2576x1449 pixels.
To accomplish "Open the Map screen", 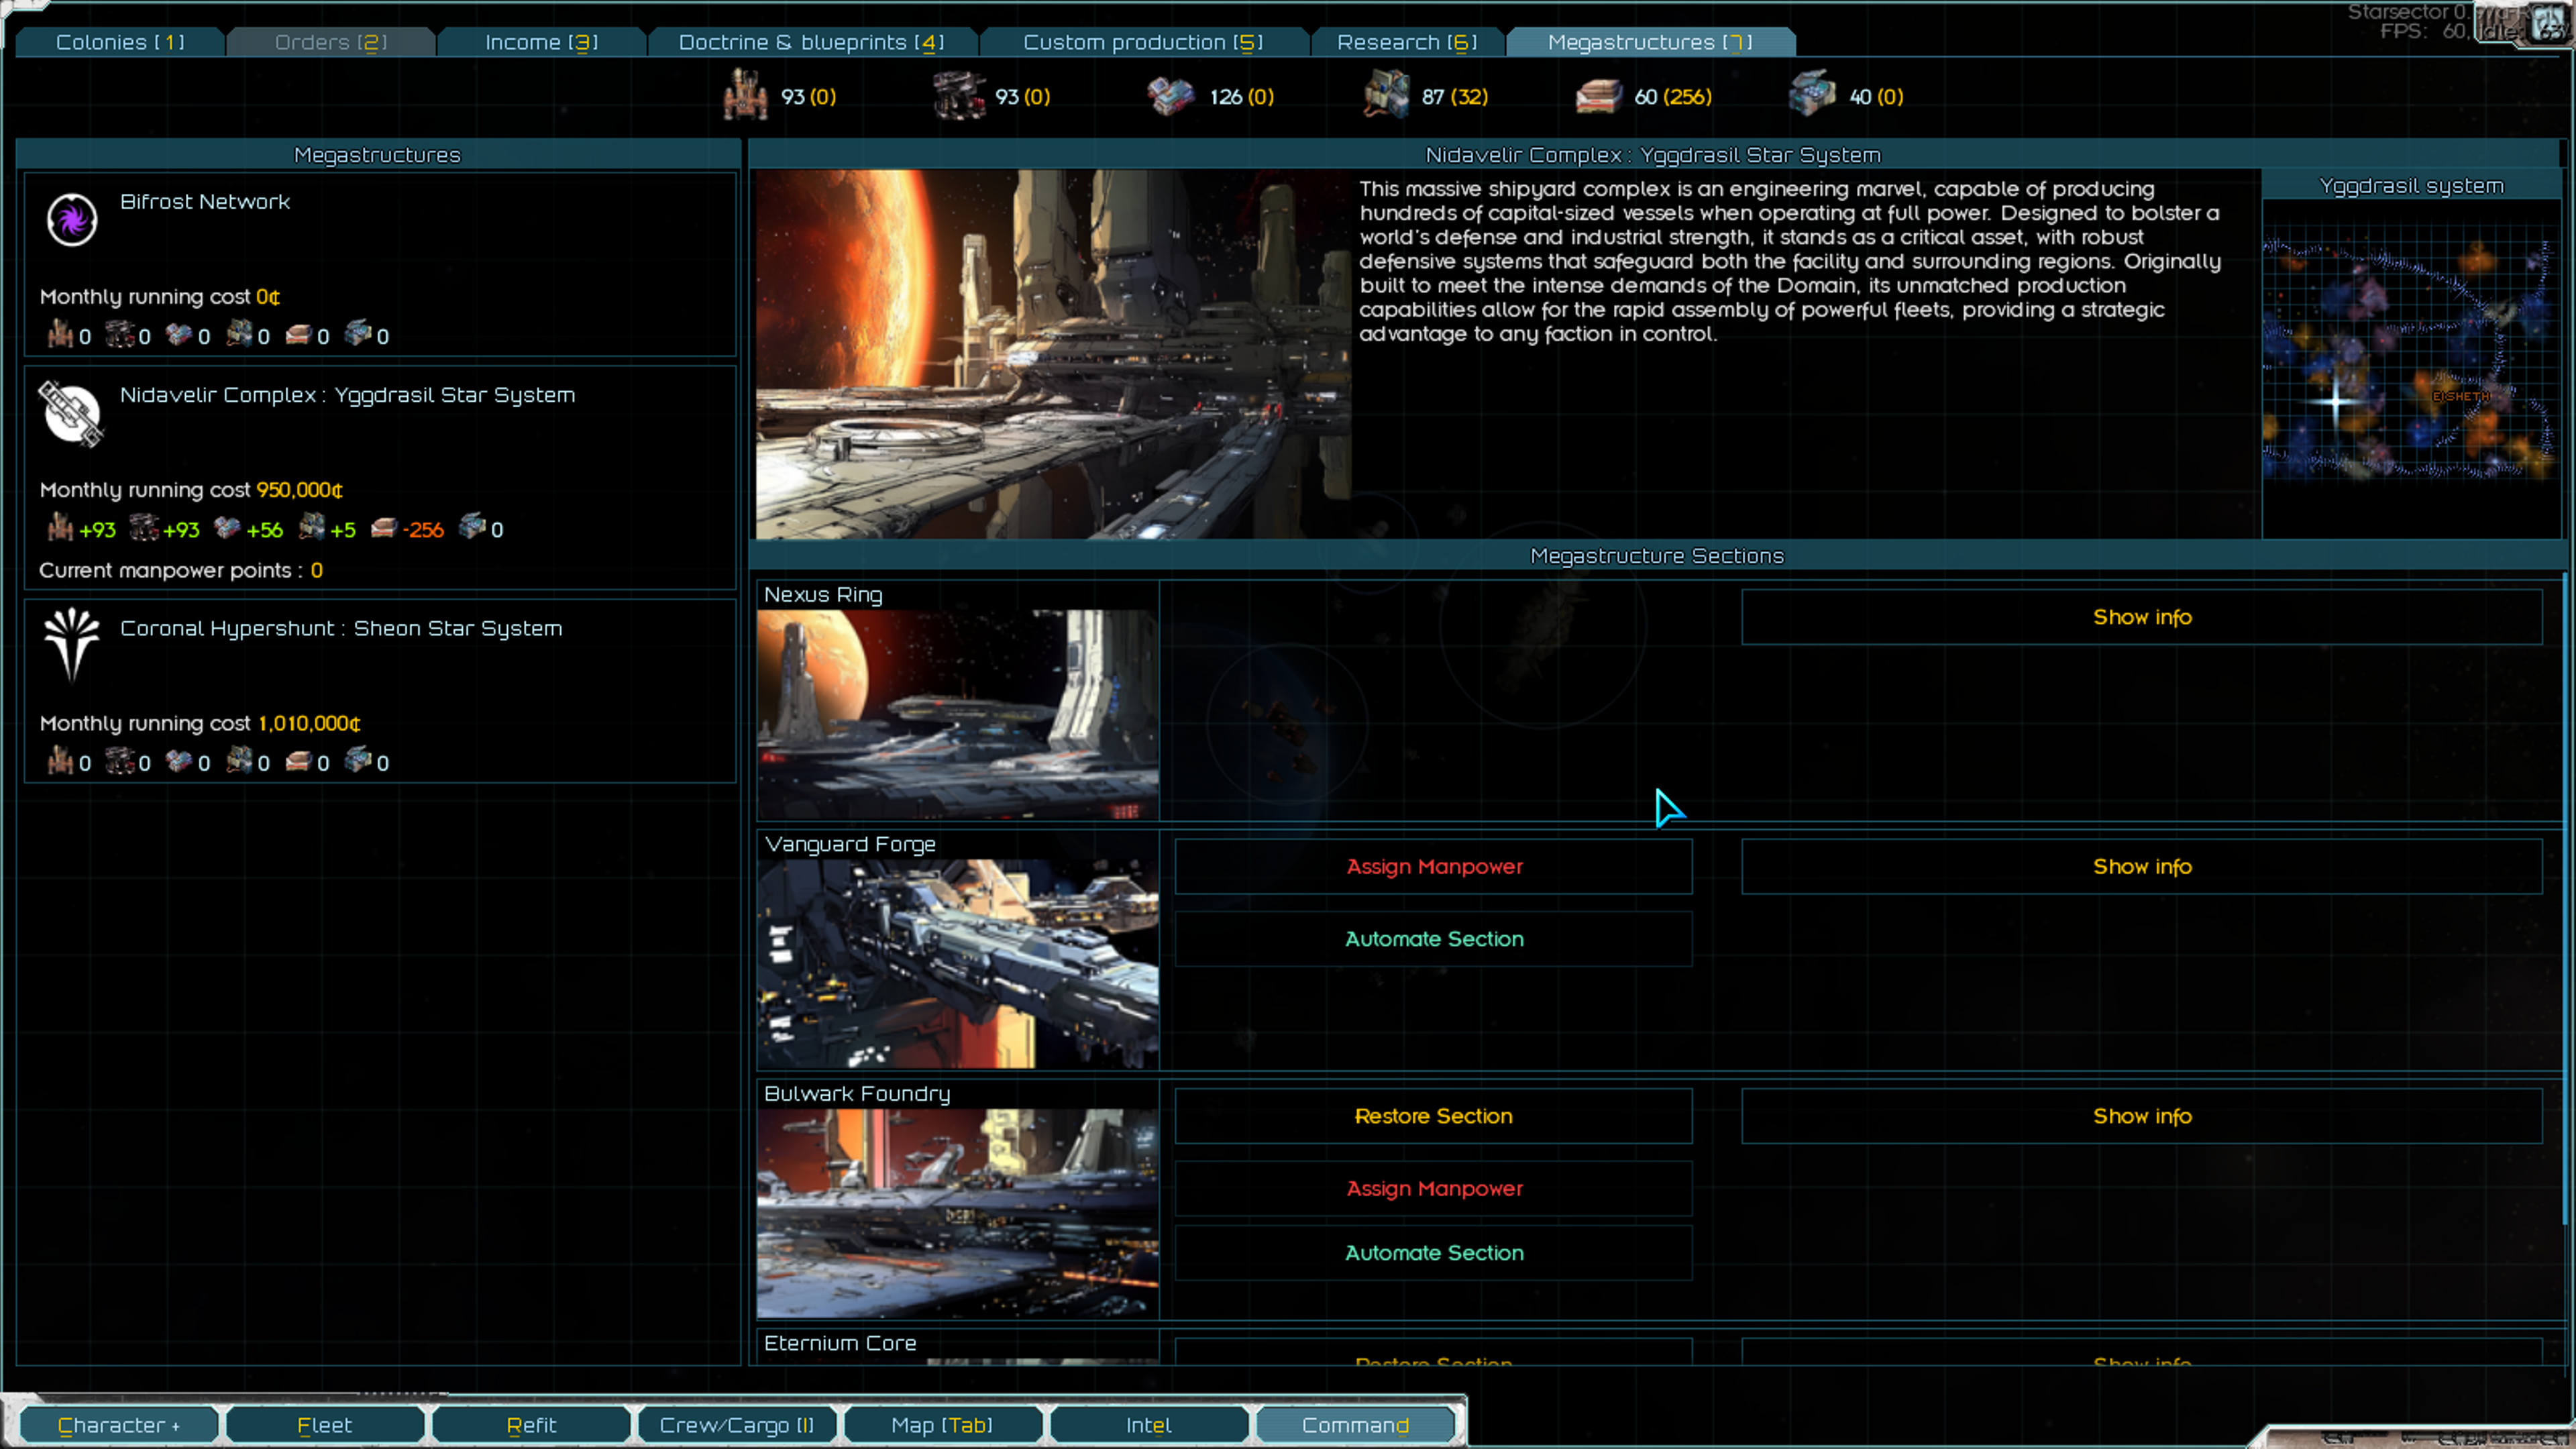I will [943, 1425].
